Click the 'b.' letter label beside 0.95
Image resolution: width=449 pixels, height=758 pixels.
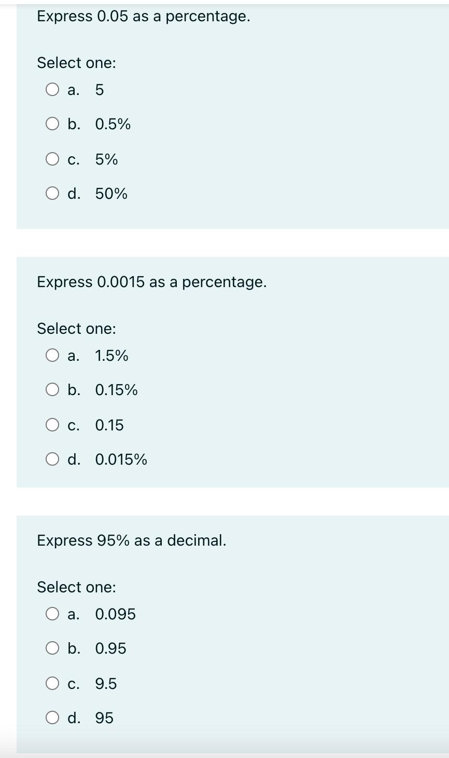coord(74,648)
